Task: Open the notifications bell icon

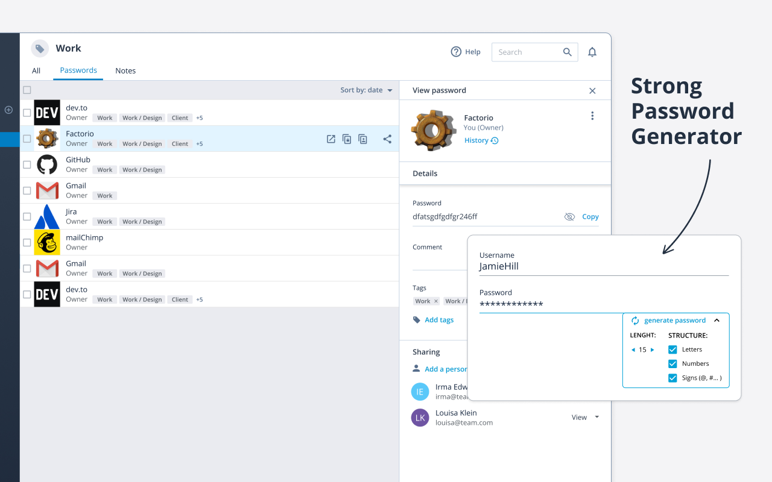Action: (592, 52)
